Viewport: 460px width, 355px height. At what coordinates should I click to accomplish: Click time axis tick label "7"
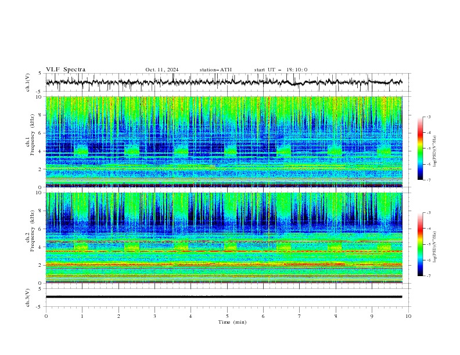(x=300, y=316)
